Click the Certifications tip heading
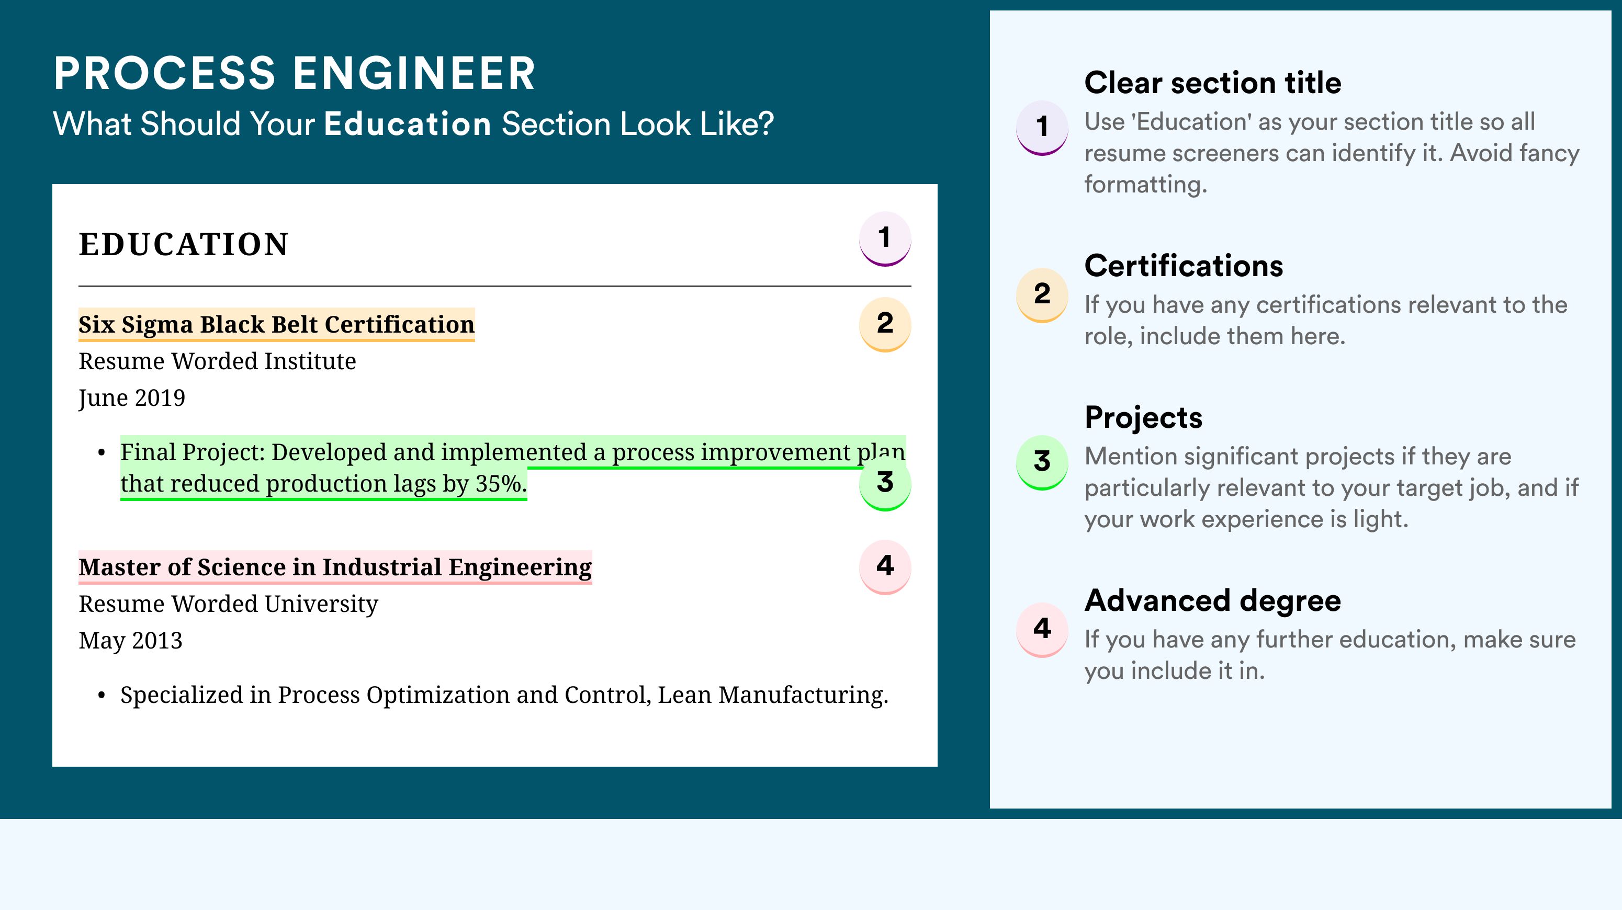Viewport: 1622px width, 910px height. pos(1184,266)
